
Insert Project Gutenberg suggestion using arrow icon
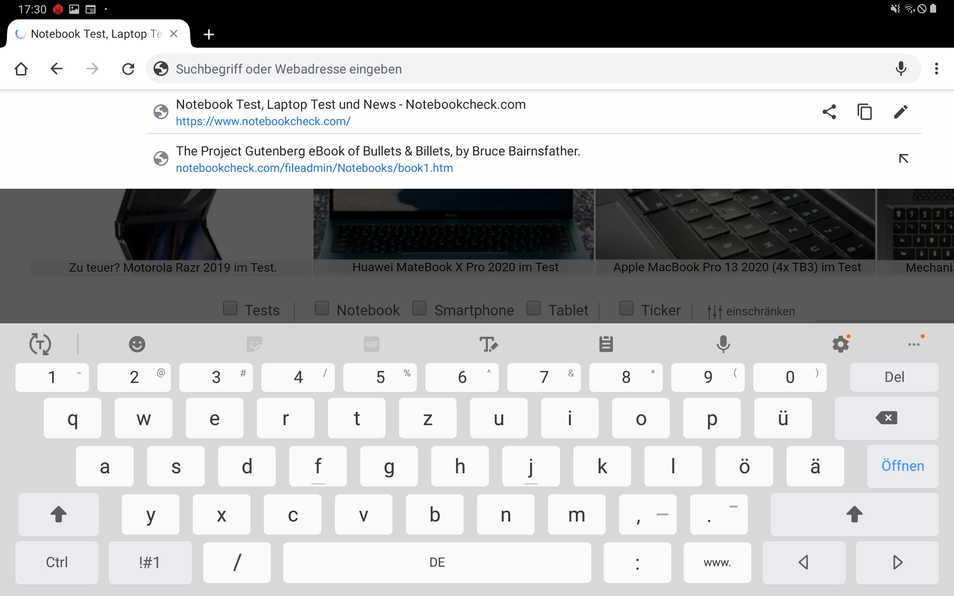pos(903,158)
